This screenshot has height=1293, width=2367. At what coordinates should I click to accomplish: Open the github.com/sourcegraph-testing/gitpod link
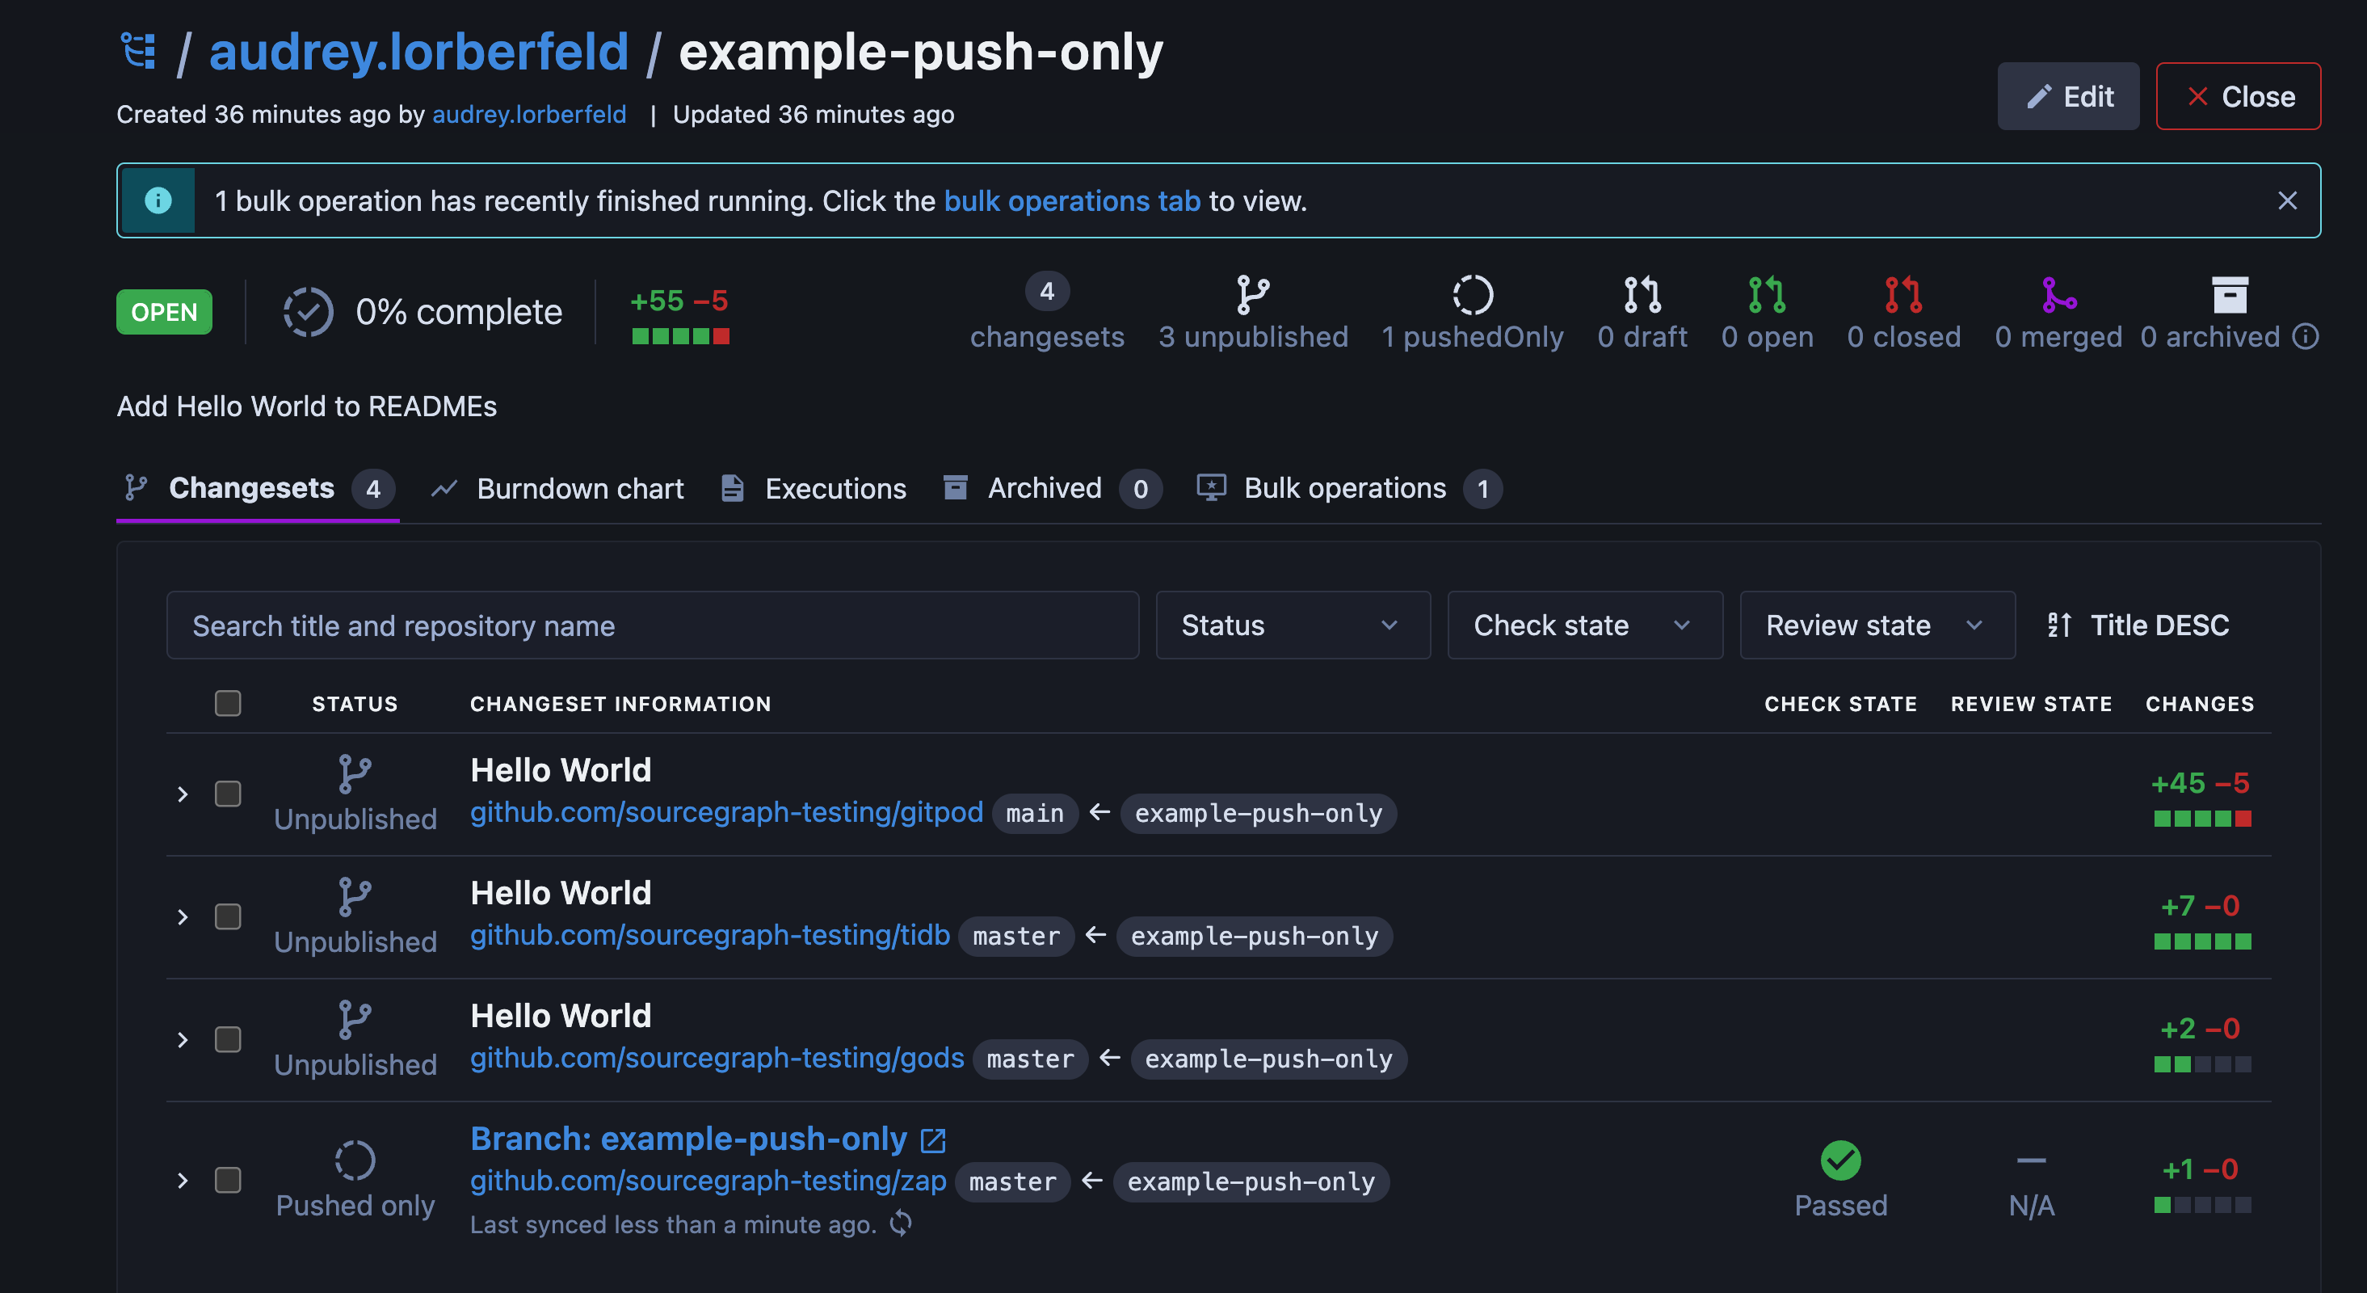726,812
